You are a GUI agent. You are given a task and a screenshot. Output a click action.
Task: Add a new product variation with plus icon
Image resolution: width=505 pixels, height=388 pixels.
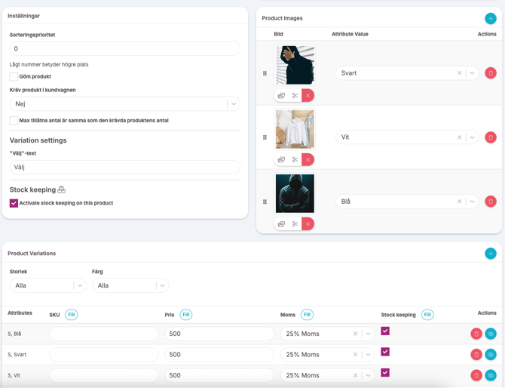[x=491, y=254]
